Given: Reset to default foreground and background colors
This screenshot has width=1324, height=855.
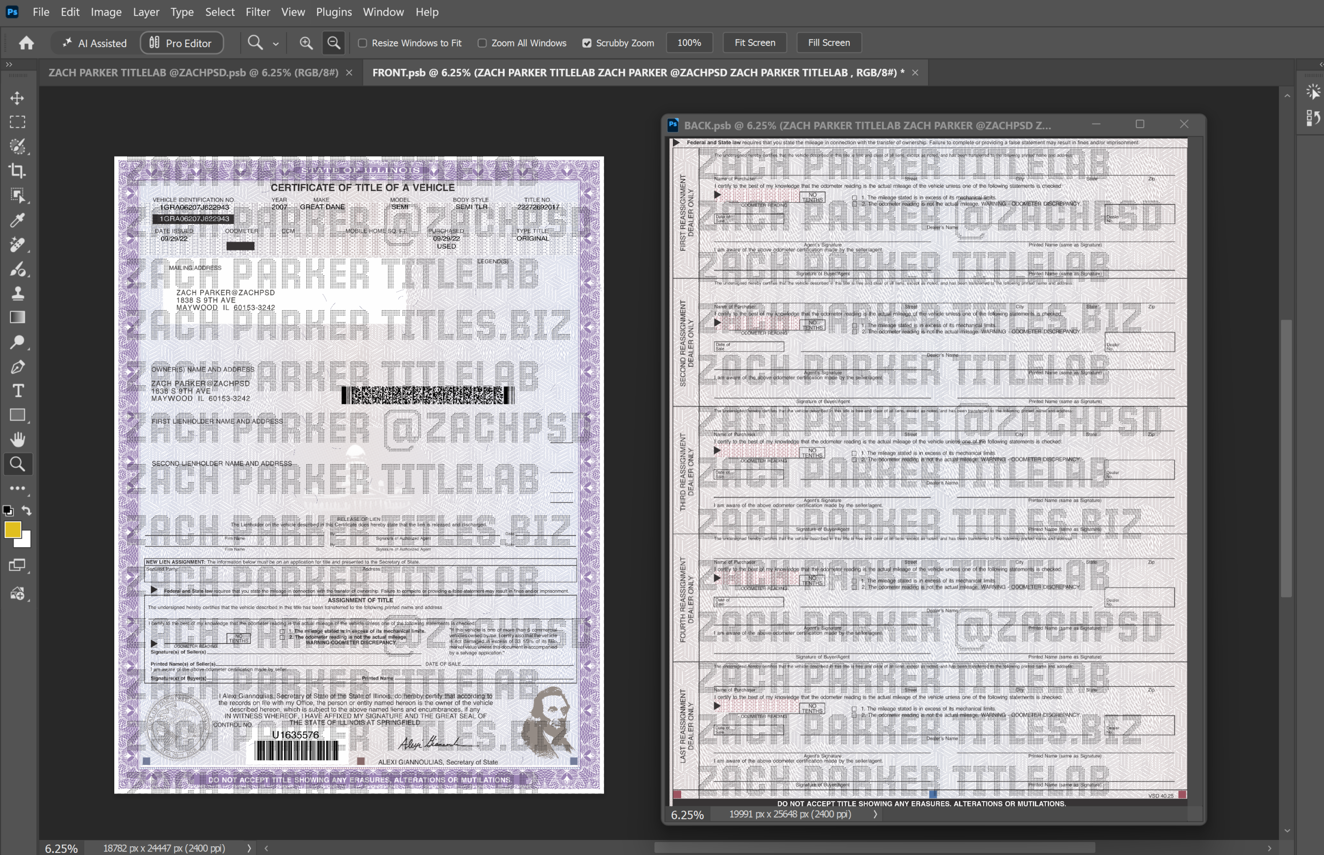Looking at the screenshot, I should tap(8, 510).
